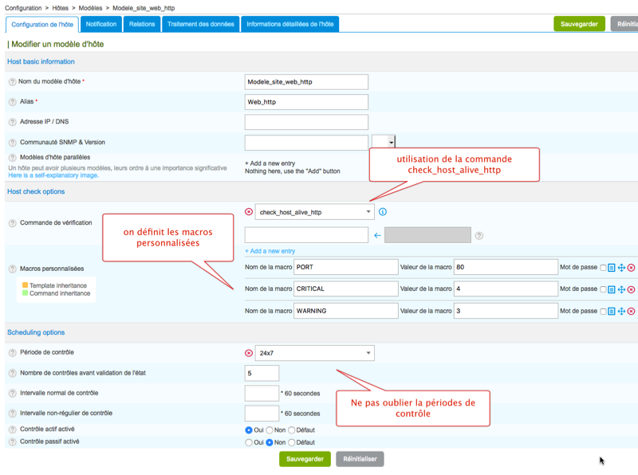Click info icon next to check command
The height and width of the screenshot is (475, 638).
(383, 212)
